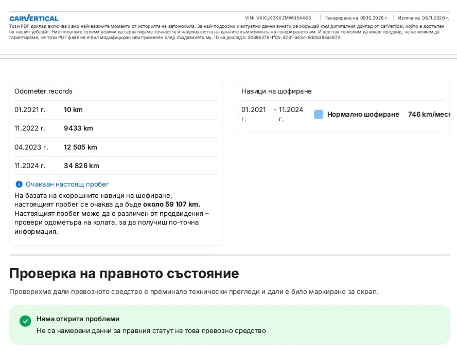The width and height of the screenshot is (457, 351).
Task: Click the 9433 km value
Action: coord(78,128)
